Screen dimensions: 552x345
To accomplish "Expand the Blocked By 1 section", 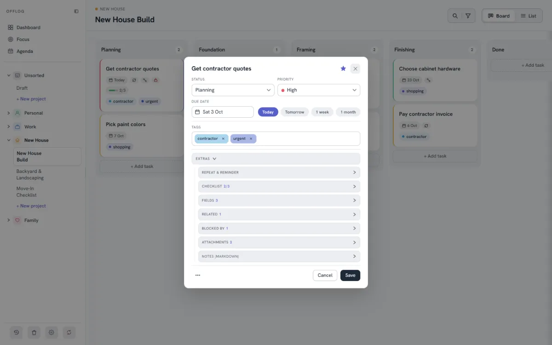I will click(279, 228).
